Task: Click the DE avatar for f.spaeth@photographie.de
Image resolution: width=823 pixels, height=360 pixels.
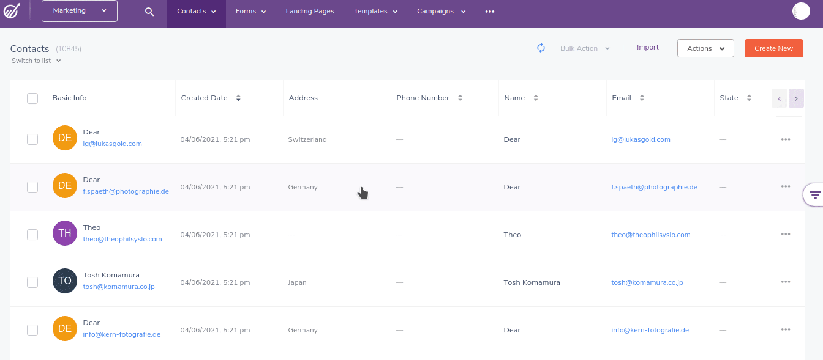Action: pyautogui.click(x=65, y=186)
